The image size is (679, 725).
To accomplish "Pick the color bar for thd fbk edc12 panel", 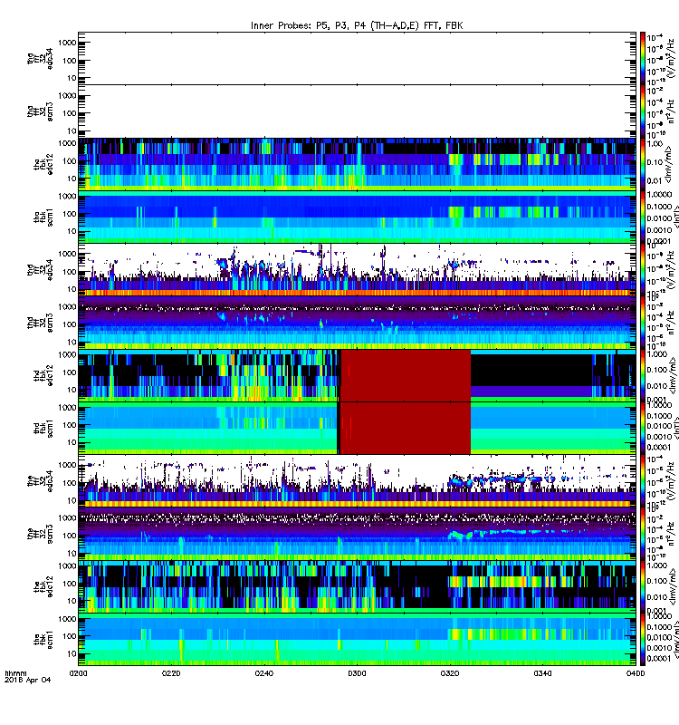I will (643, 376).
